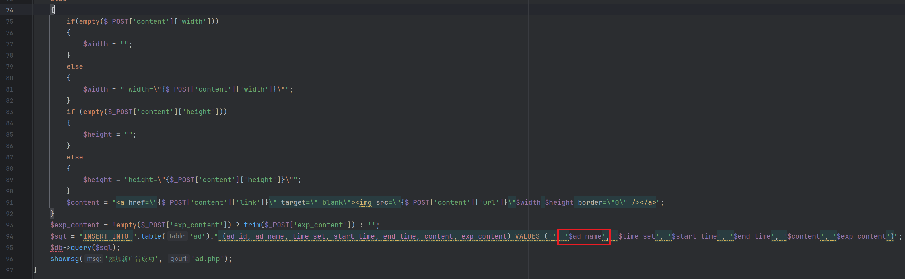Click the $start_time variable in SQL values
This screenshot has height=279, width=905.
(x=694, y=236)
